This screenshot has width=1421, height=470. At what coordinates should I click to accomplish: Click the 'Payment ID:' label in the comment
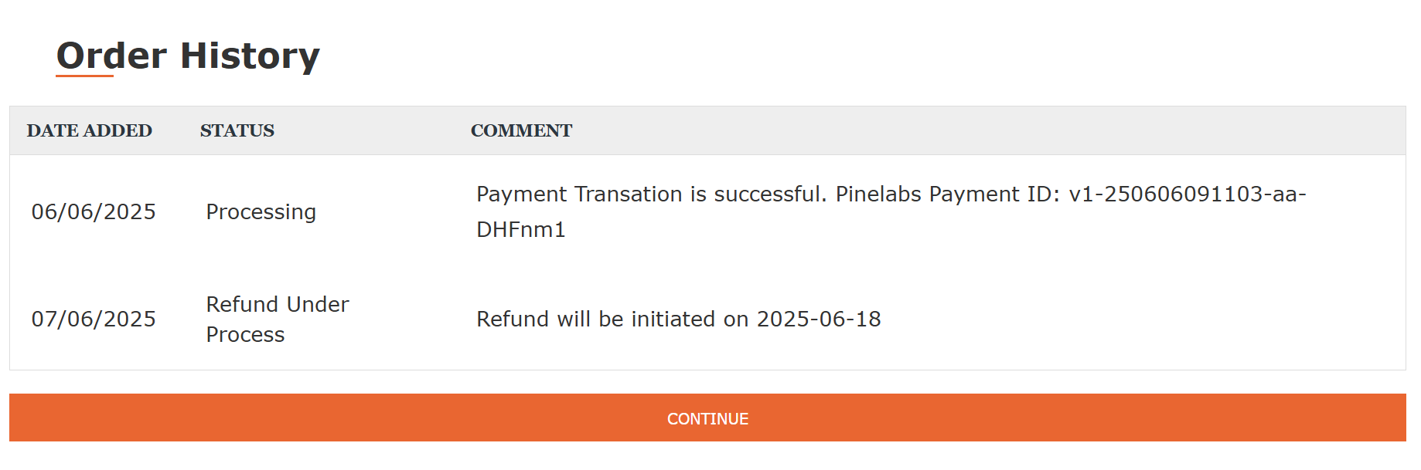point(994,194)
